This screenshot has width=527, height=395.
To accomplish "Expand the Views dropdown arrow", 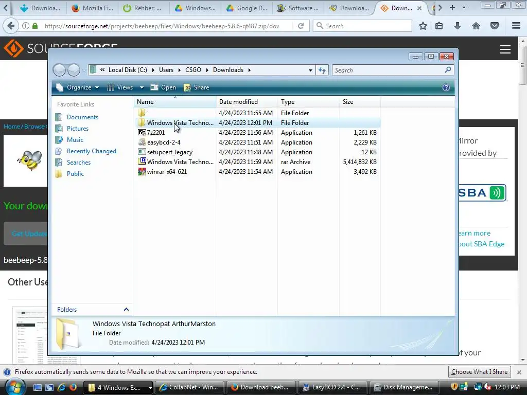I will 142,87.
